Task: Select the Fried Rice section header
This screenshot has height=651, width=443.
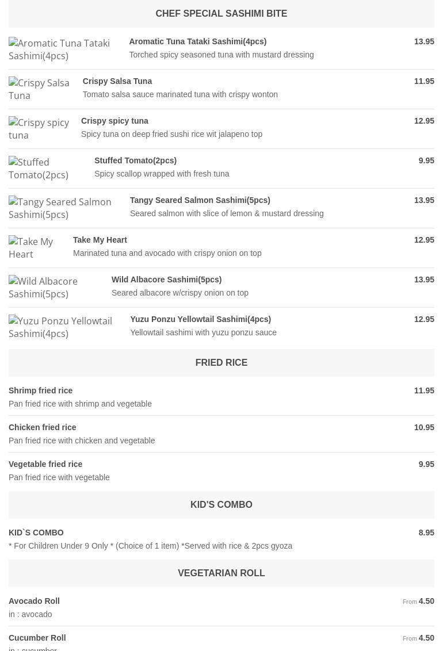Action: click(221, 363)
